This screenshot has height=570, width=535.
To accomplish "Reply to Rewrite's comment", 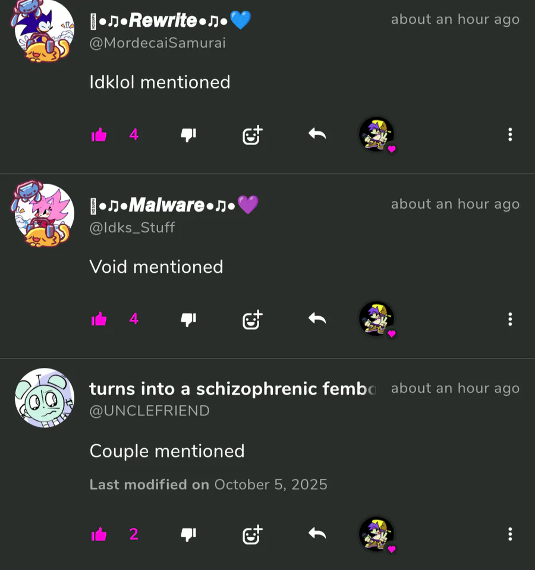I will pos(317,134).
